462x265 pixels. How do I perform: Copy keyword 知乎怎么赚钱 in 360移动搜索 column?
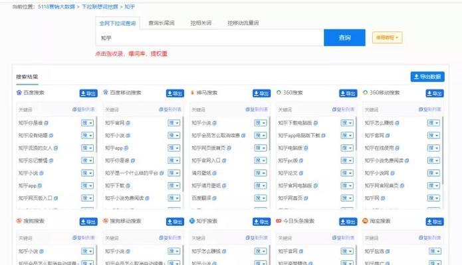point(397,123)
